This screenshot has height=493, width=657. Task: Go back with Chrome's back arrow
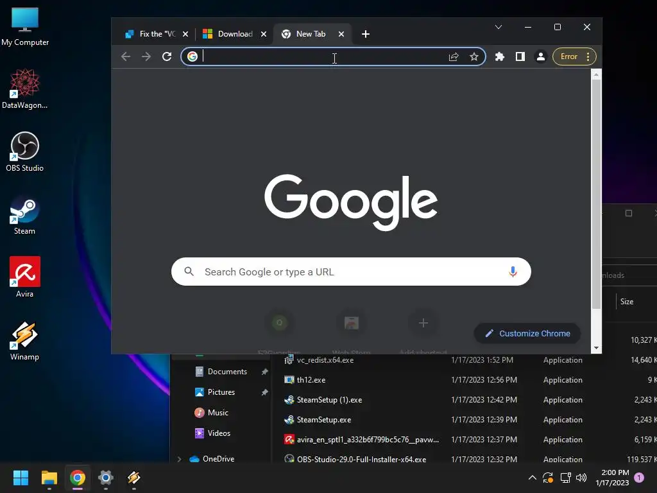click(x=125, y=56)
